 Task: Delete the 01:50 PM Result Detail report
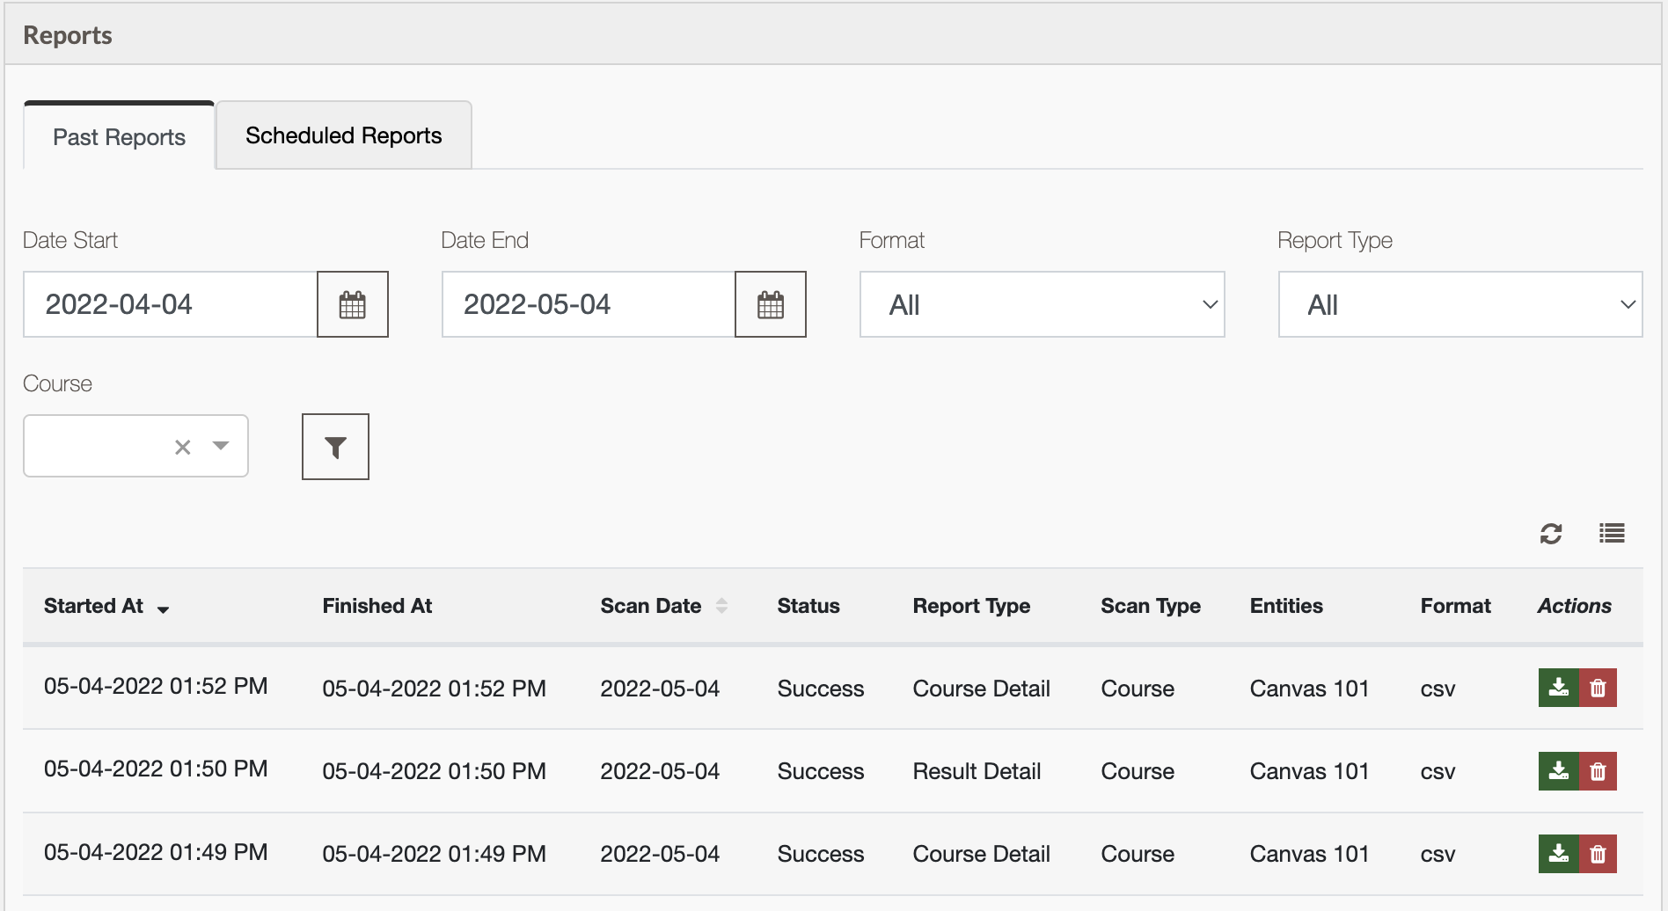point(1598,771)
